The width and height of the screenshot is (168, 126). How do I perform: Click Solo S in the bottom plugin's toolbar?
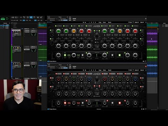[142, 70]
